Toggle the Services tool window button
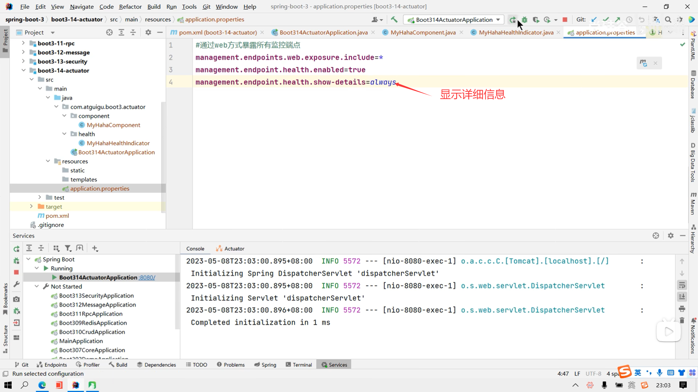Screen dimensions: 698x392 334,365
